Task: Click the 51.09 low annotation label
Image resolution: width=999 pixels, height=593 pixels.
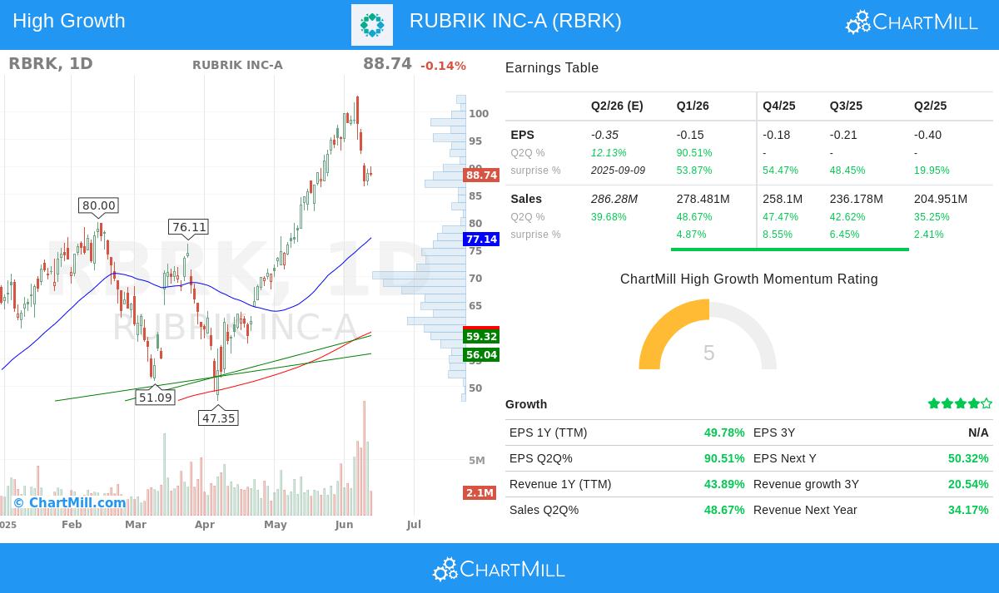Action: pyautogui.click(x=155, y=398)
